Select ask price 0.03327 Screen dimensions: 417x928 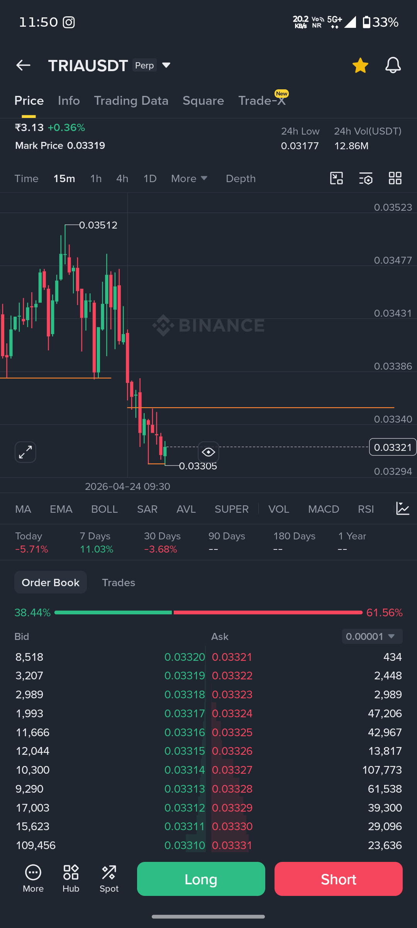click(x=232, y=770)
